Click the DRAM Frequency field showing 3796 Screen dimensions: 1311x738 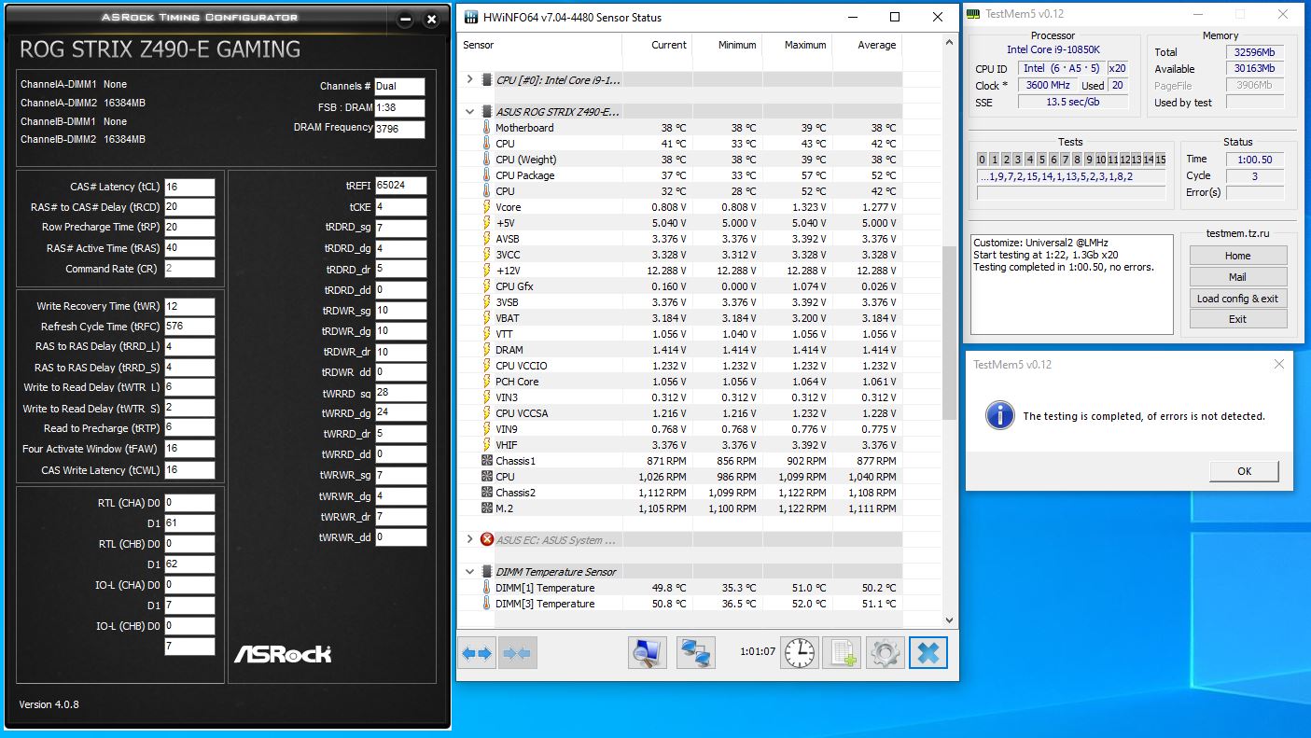[399, 131]
